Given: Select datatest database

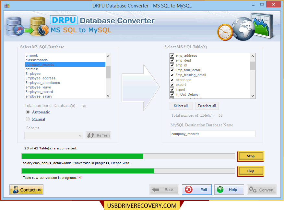Looking at the screenshot, I should (65, 69).
